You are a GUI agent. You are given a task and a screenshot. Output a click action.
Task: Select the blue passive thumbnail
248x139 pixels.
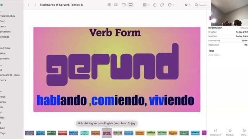point(195,133)
